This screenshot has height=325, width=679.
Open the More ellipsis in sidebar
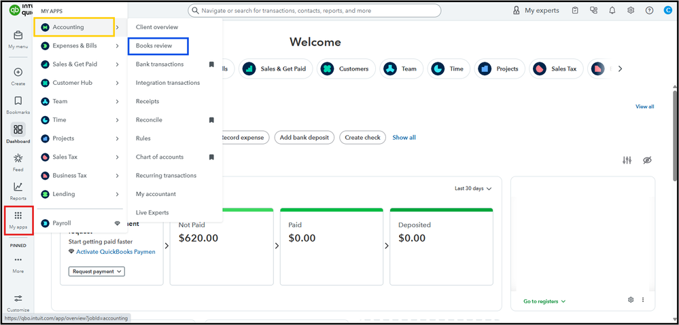[18, 260]
